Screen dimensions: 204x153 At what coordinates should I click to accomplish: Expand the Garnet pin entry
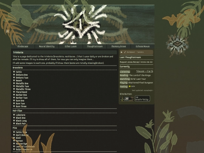(18, 141)
